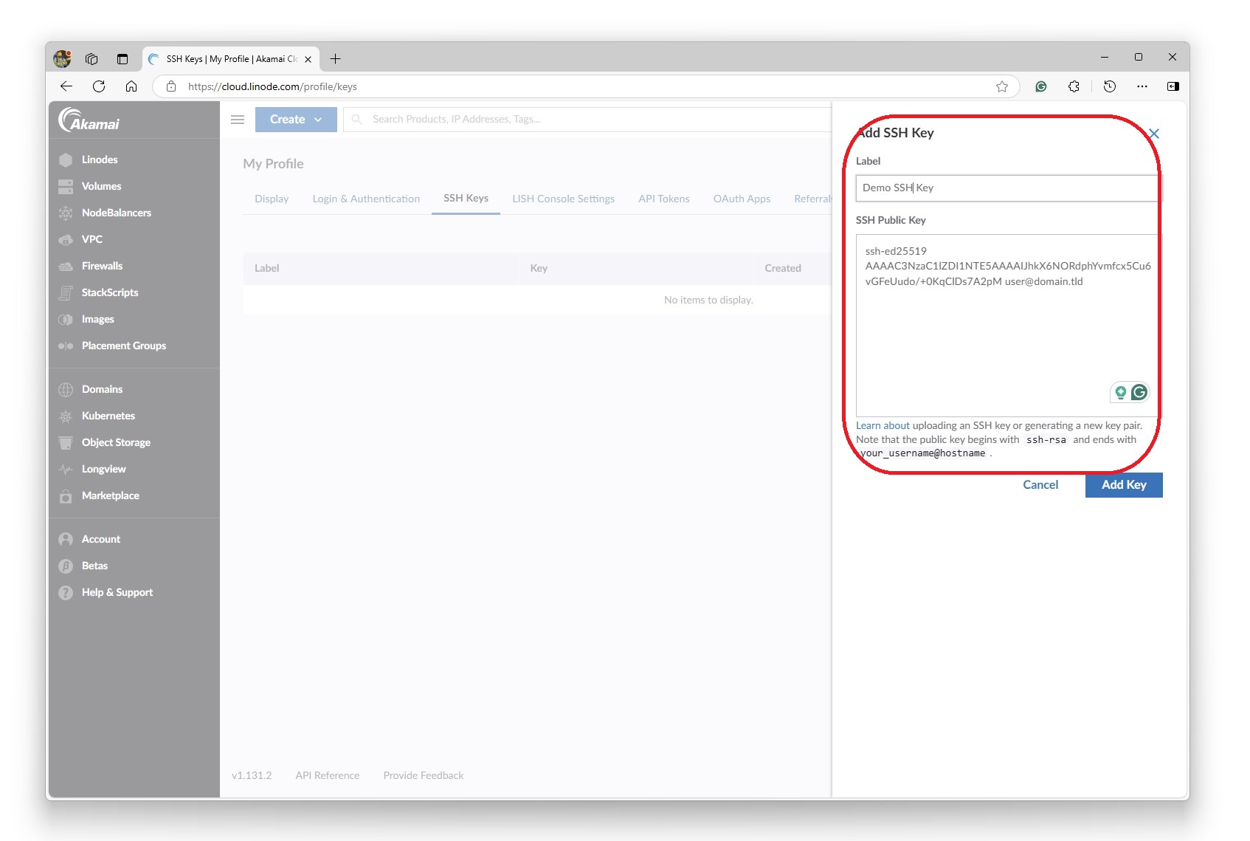Open API Reference footer link
The height and width of the screenshot is (841, 1250).
328,775
